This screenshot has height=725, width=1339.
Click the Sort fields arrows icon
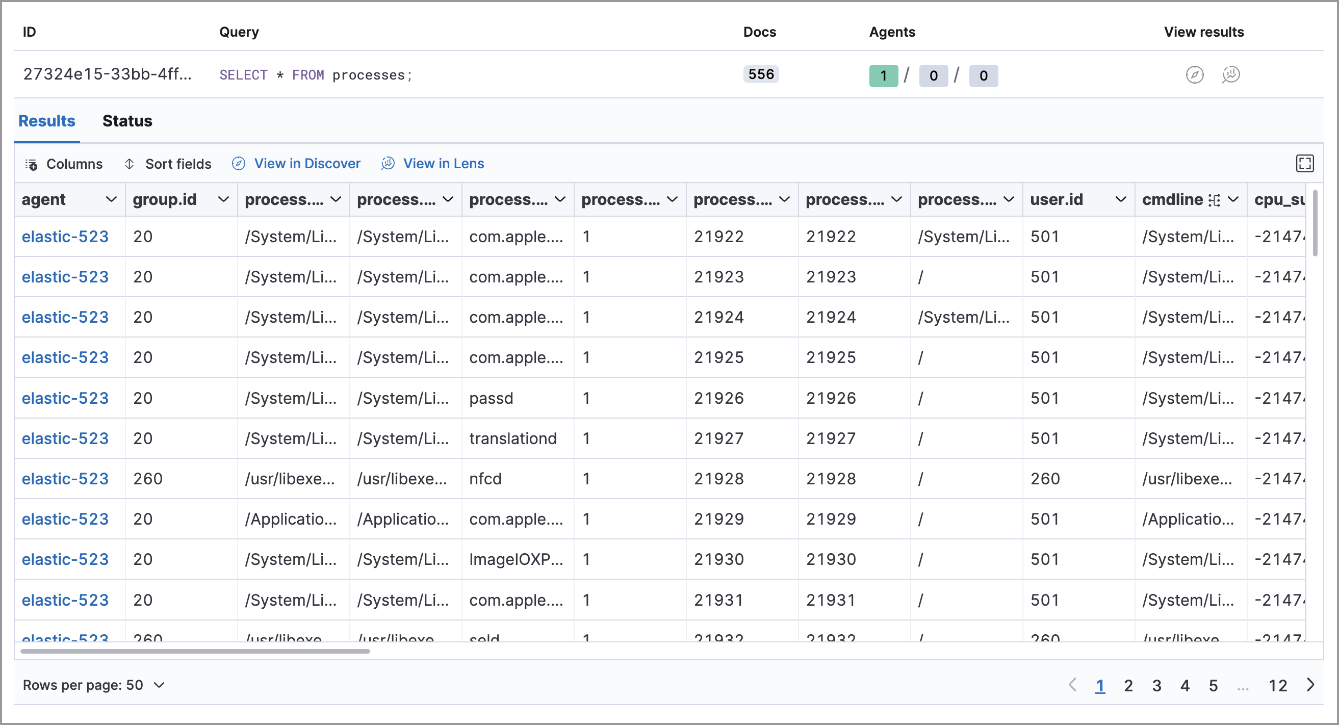[x=130, y=164]
